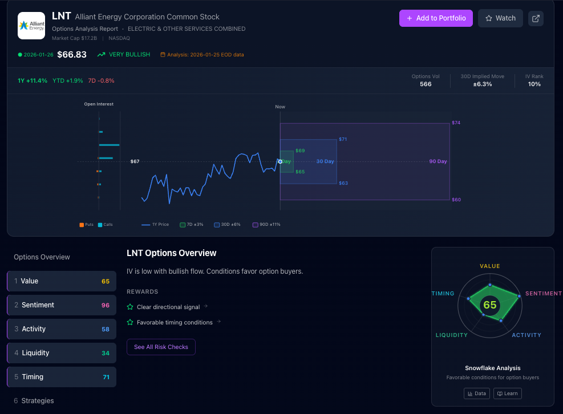Click the sparkle icon beside Clear directional signal
The height and width of the screenshot is (414, 563).
point(131,306)
